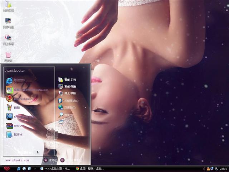The width and height of the screenshot is (229, 172).
Task: Open the 回收站 recycle bin desktop icon
Action: [8, 57]
